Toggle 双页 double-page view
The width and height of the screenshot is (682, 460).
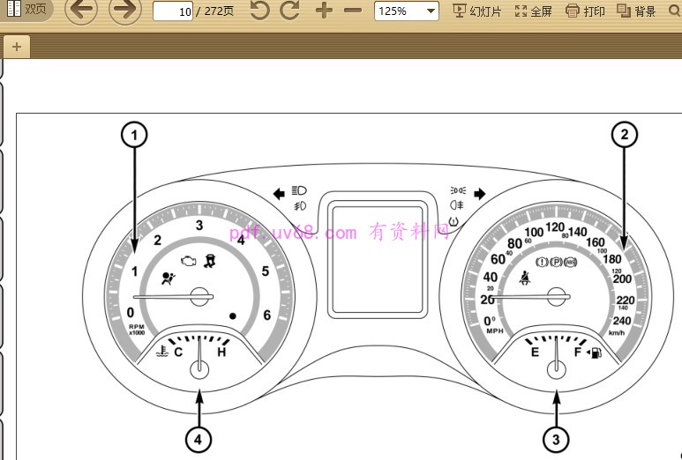[x=26, y=10]
